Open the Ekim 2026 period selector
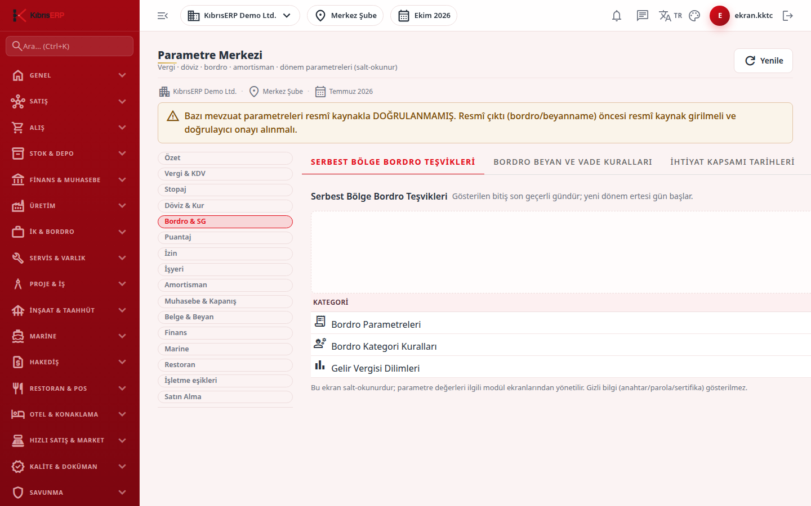Viewport: 811px width, 506px height. point(424,16)
